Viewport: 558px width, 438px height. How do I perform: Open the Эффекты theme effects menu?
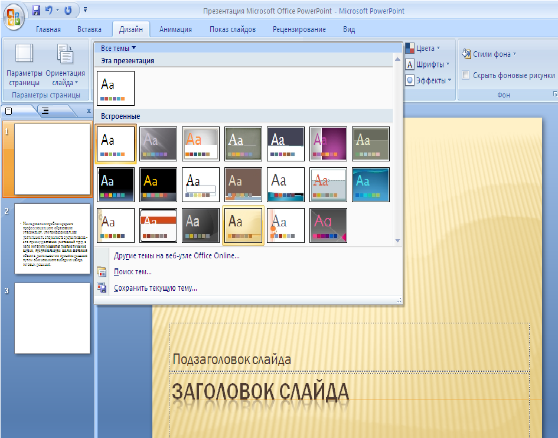429,80
